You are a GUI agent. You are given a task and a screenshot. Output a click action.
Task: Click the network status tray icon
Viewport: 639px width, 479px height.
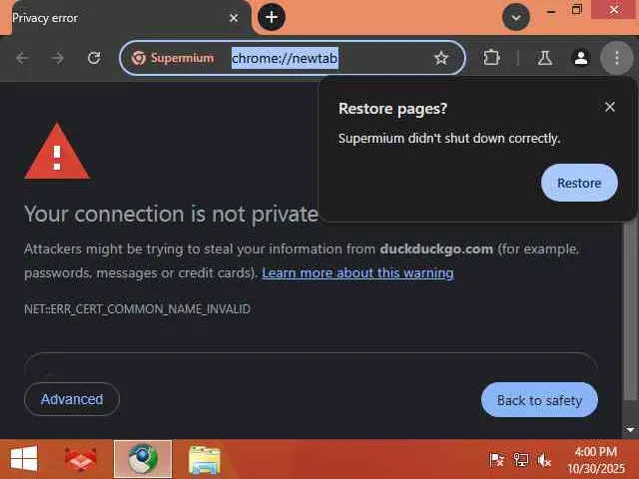(x=520, y=460)
